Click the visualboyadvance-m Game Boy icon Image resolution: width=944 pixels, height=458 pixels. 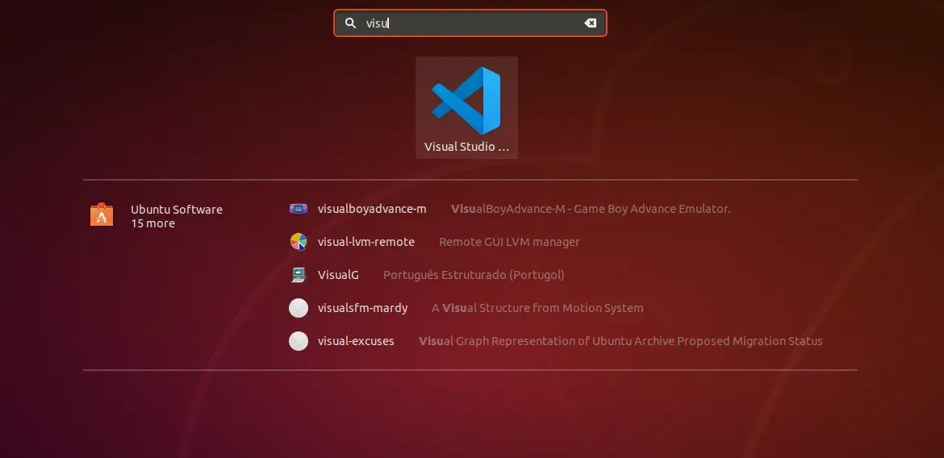(x=298, y=209)
